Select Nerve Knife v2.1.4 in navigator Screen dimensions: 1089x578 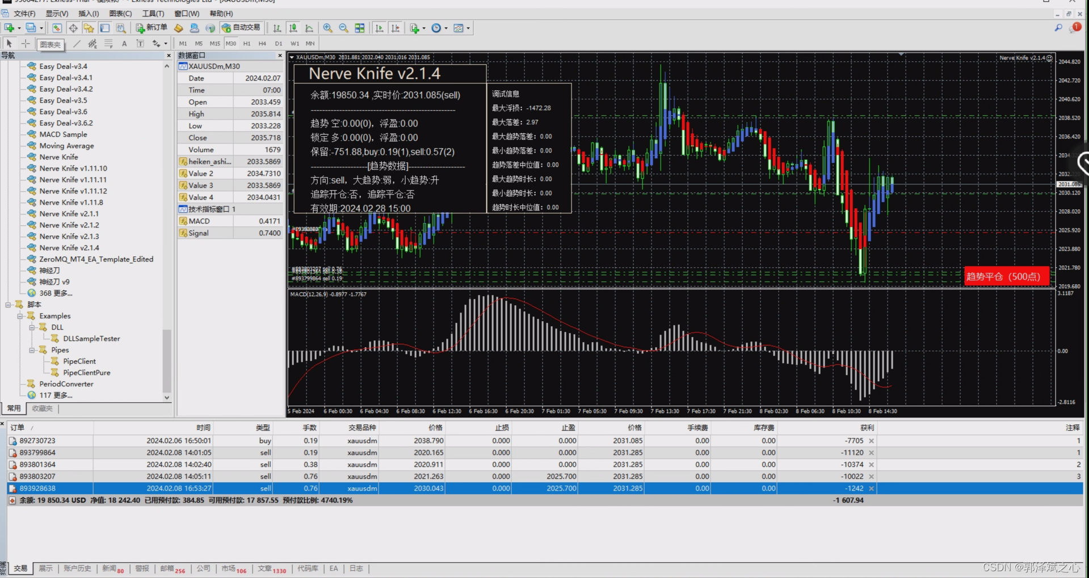[x=69, y=248]
